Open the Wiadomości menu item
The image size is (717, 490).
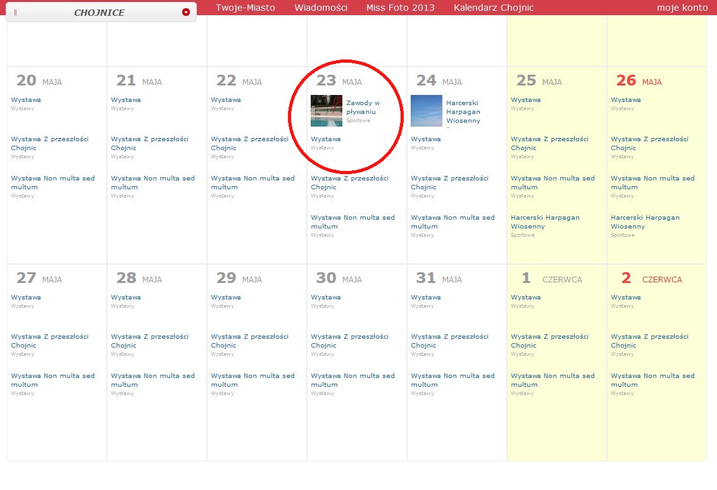pyautogui.click(x=321, y=8)
